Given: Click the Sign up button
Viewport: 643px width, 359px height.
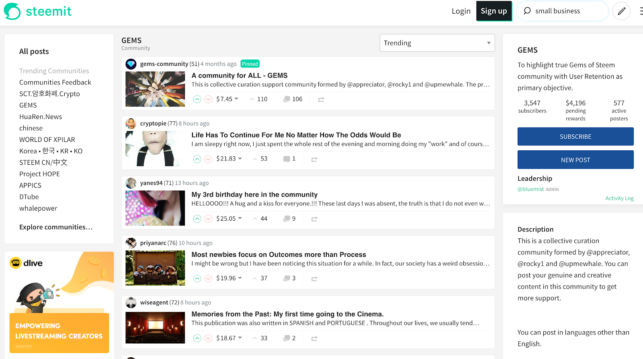Looking at the screenshot, I should [494, 11].
